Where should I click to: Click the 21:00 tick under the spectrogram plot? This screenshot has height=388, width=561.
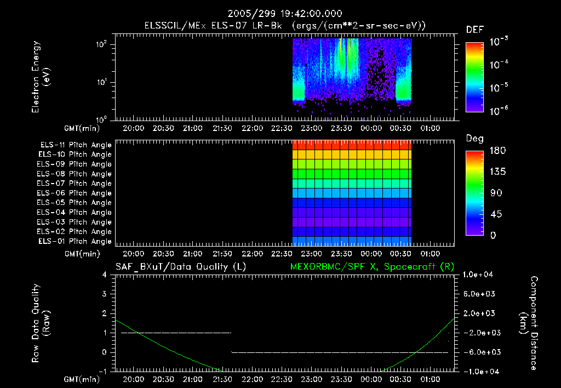coord(193,128)
